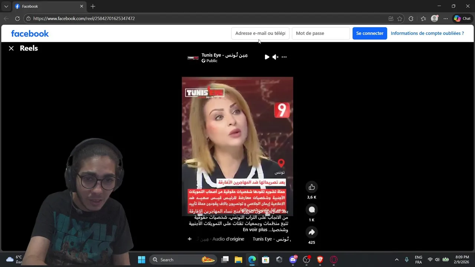Viewport: 475px width, 267px height.
Task: Unmute the reel audio
Action: 275,57
